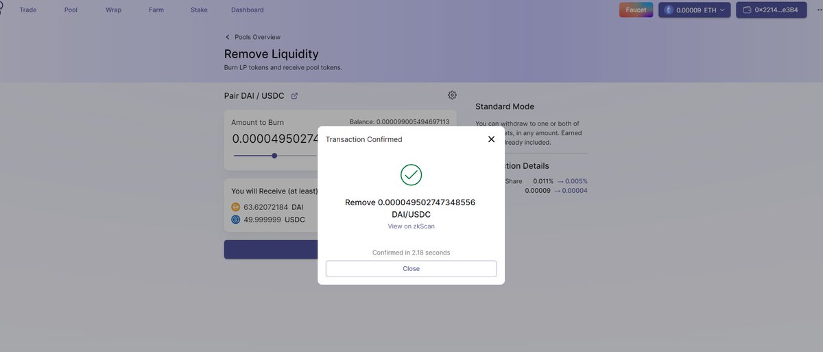Image resolution: width=823 pixels, height=352 pixels.
Task: Click the 49.999999 USDC amount
Action: [x=274, y=220]
